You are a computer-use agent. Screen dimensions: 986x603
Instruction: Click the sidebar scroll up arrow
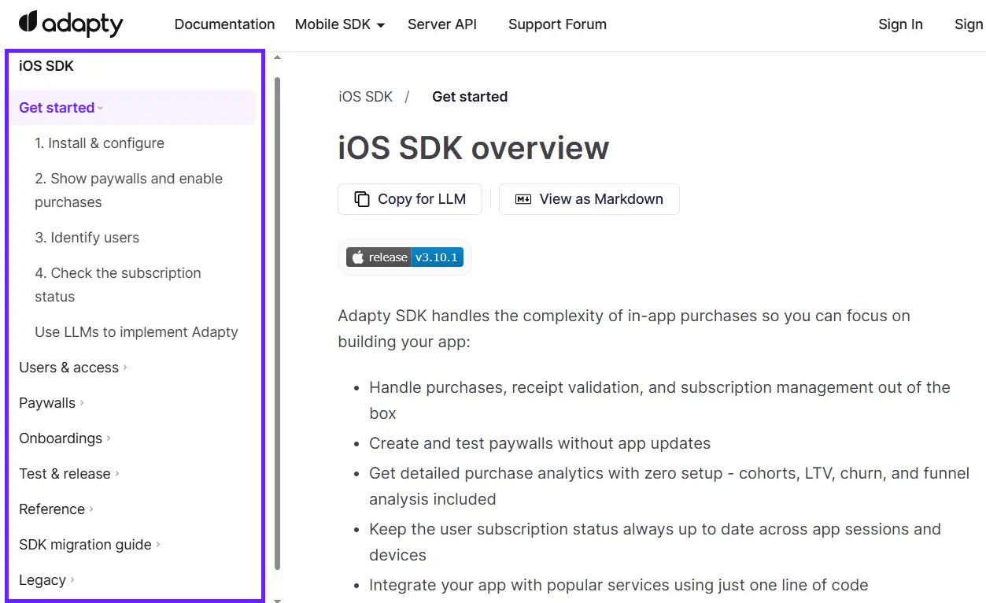[277, 57]
